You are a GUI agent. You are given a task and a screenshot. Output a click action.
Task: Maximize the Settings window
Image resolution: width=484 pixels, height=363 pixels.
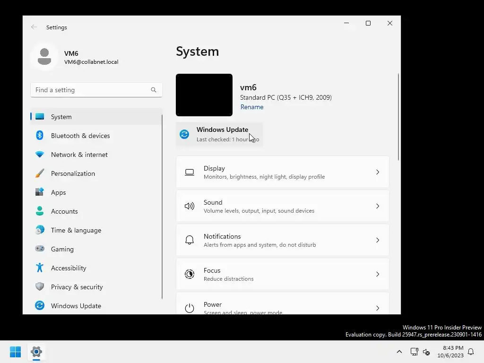click(368, 23)
